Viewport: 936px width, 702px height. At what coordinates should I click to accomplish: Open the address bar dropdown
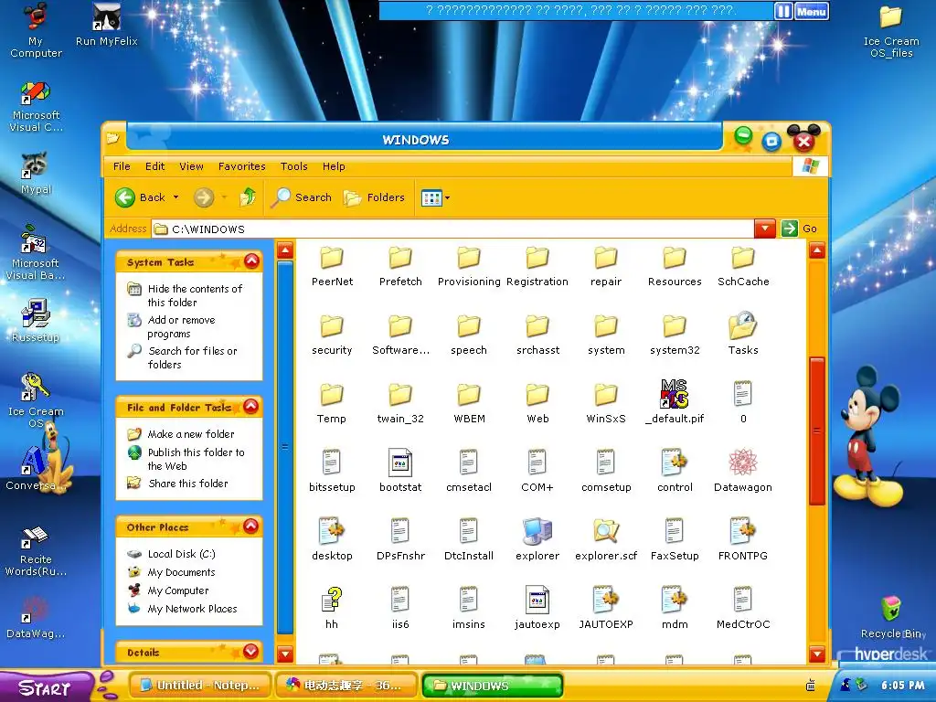pos(765,229)
